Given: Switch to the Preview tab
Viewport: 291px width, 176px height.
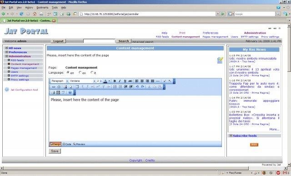Looking at the screenshot, I should pyautogui.click(x=79, y=144).
